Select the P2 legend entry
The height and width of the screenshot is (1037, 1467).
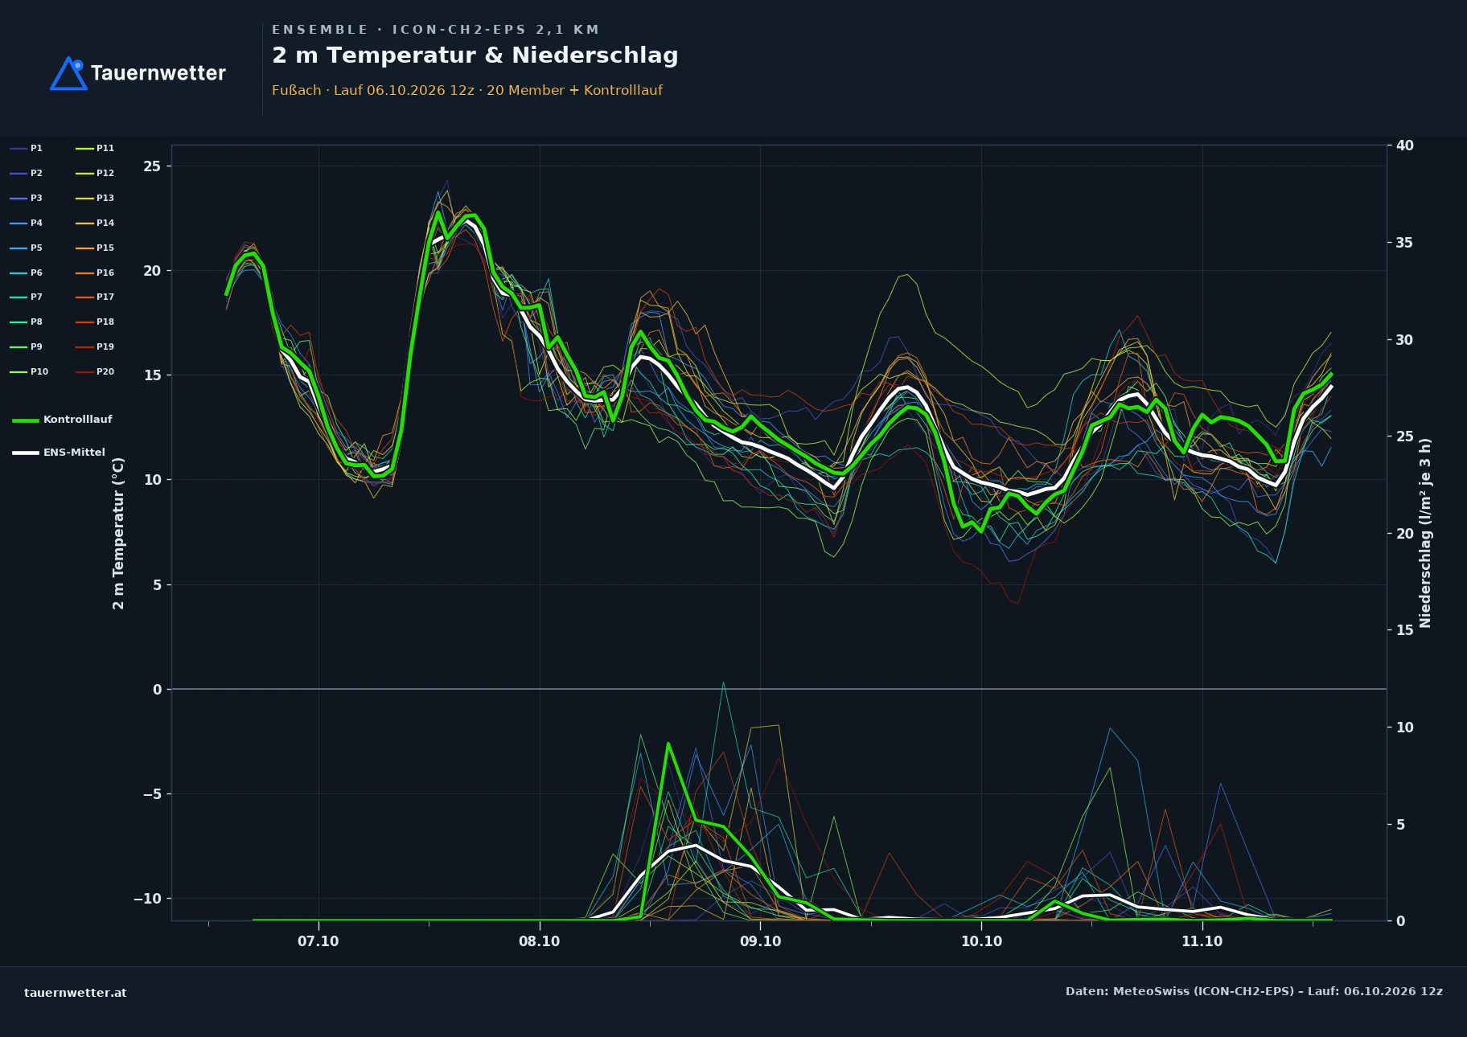click(27, 173)
